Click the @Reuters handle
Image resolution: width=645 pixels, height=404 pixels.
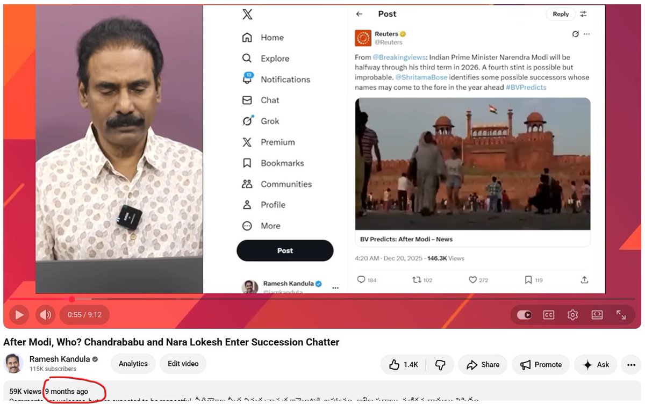388,42
